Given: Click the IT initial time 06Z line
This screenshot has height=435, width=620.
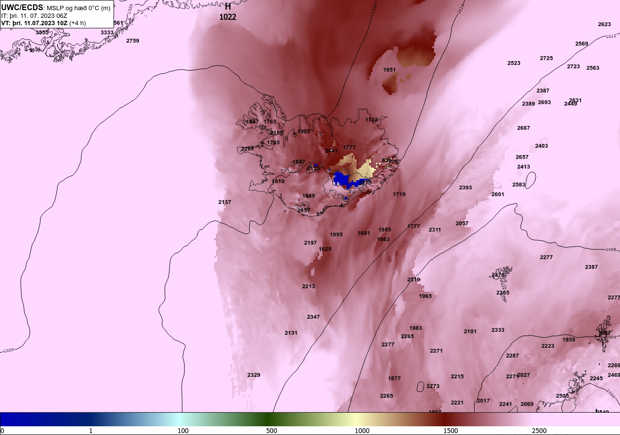Looking at the screenshot, I should [34, 16].
